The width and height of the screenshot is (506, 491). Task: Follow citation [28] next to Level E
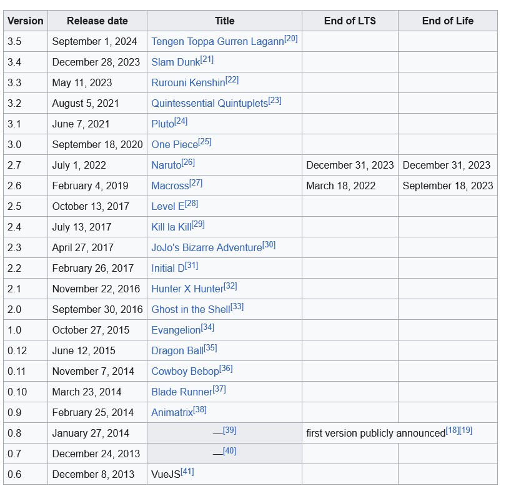(191, 204)
